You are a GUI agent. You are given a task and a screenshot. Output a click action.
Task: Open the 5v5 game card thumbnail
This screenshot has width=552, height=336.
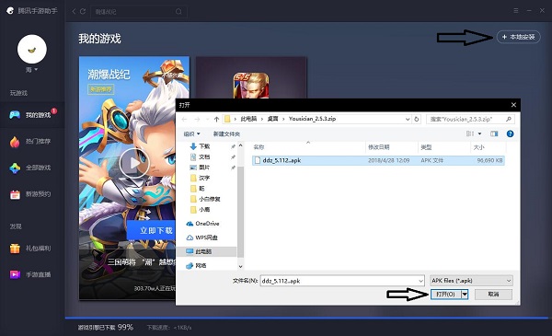[251, 86]
